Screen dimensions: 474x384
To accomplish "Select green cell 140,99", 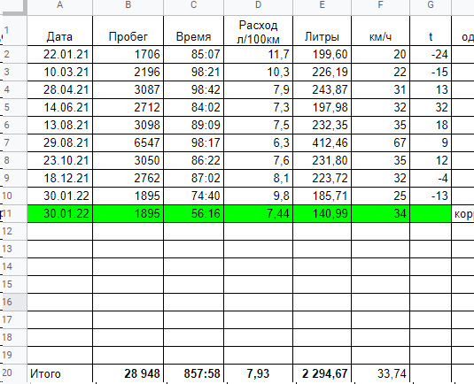I will [x=322, y=213].
